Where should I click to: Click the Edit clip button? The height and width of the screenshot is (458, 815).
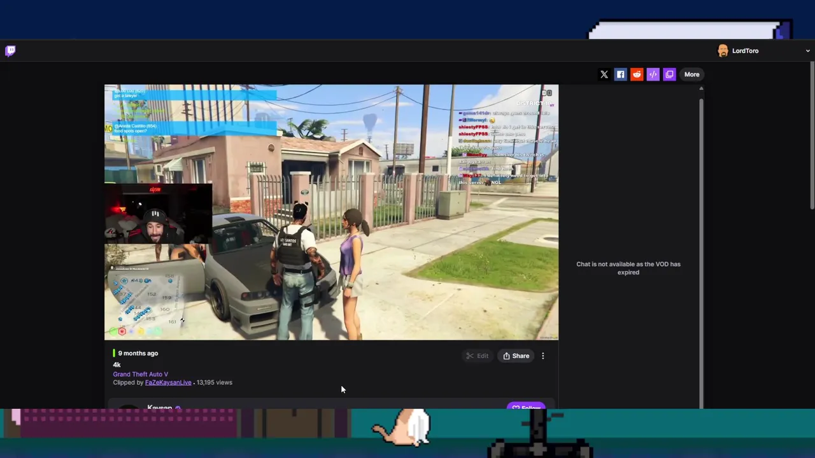coord(478,356)
